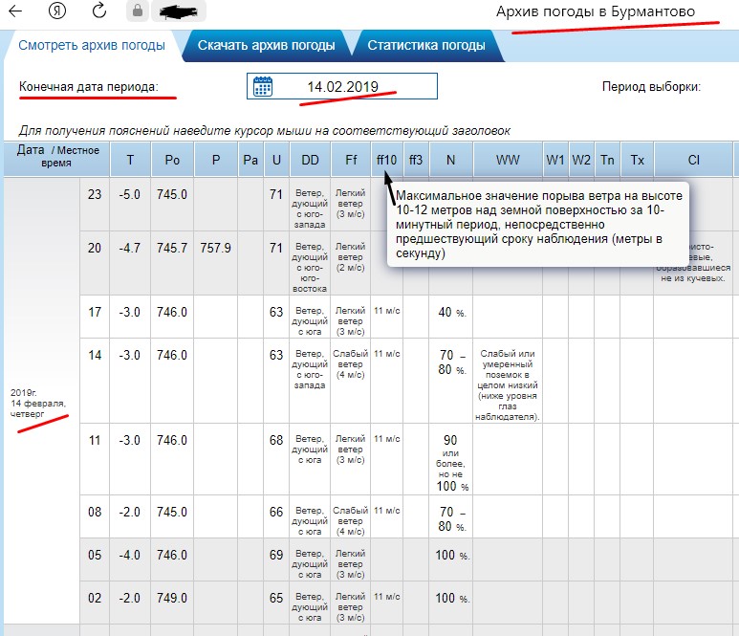Click the end date field 14.02.2019
Viewport: 739px width, 636px height.
click(x=342, y=86)
